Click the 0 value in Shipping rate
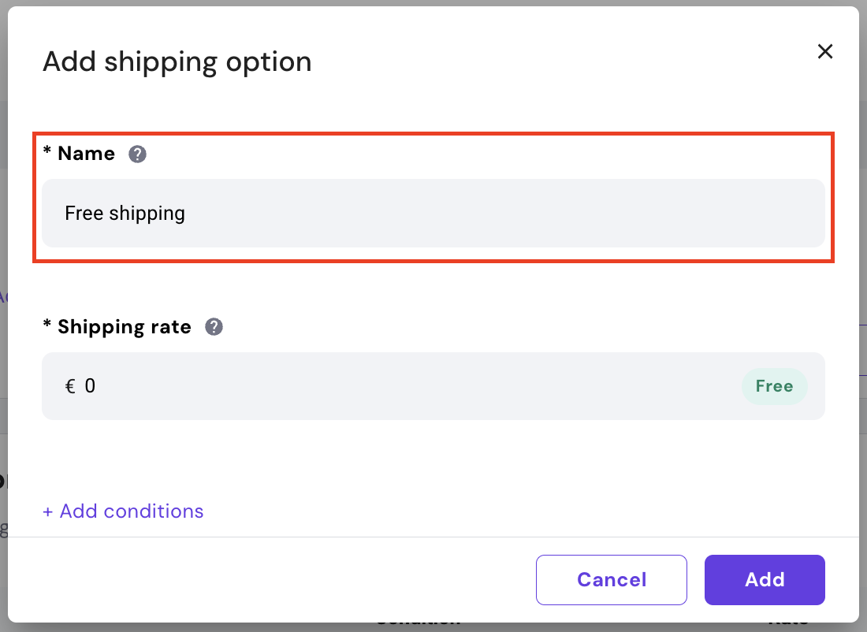The width and height of the screenshot is (867, 632). pos(90,386)
